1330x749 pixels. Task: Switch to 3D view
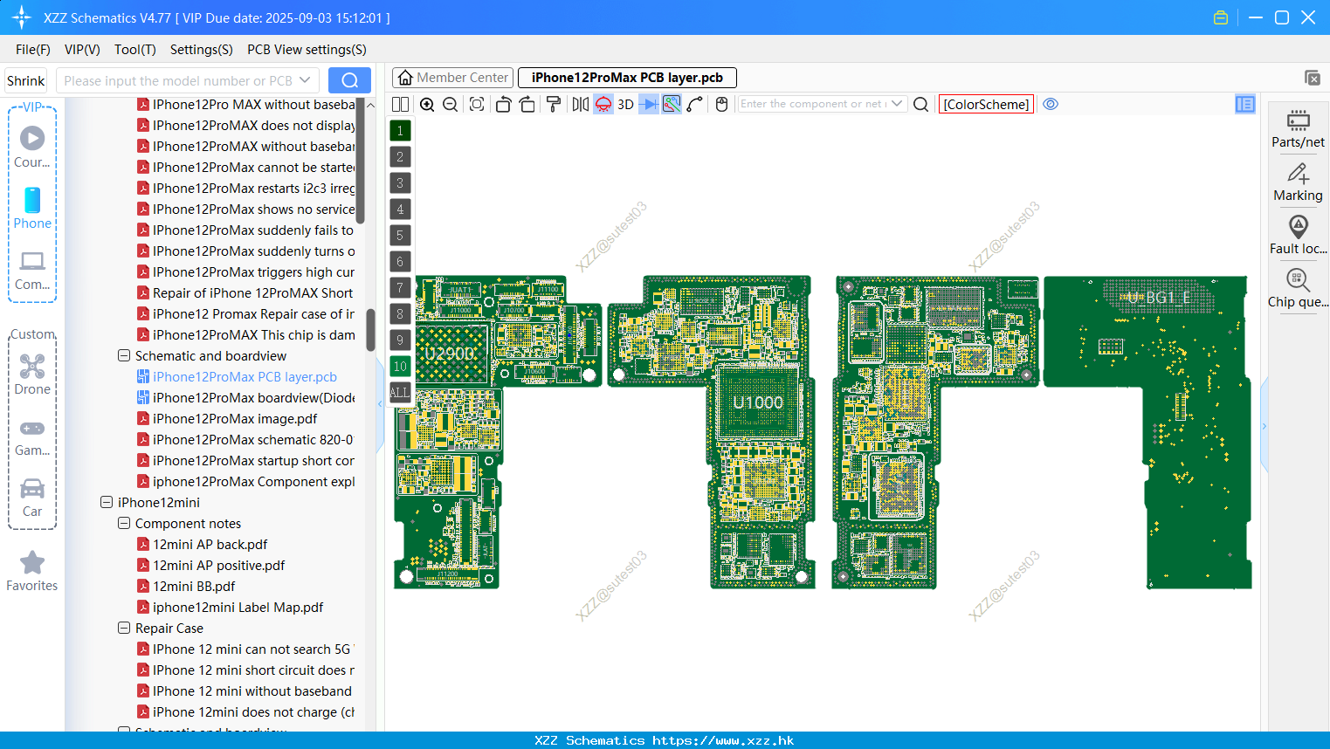click(625, 104)
